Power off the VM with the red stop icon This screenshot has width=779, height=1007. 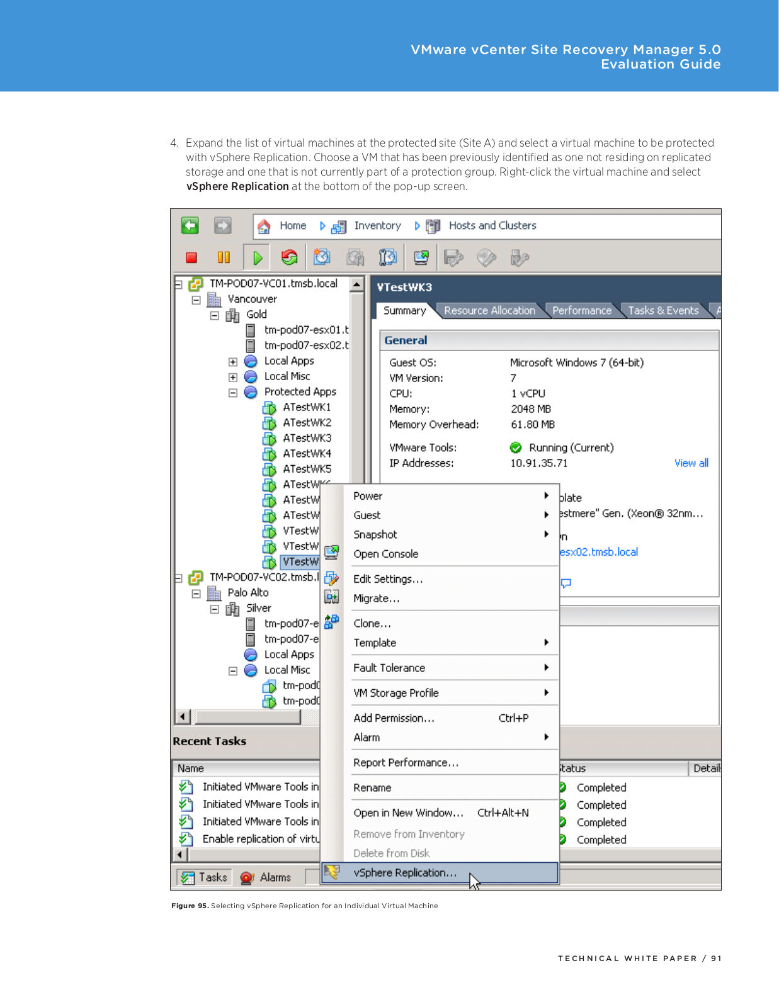(191, 257)
